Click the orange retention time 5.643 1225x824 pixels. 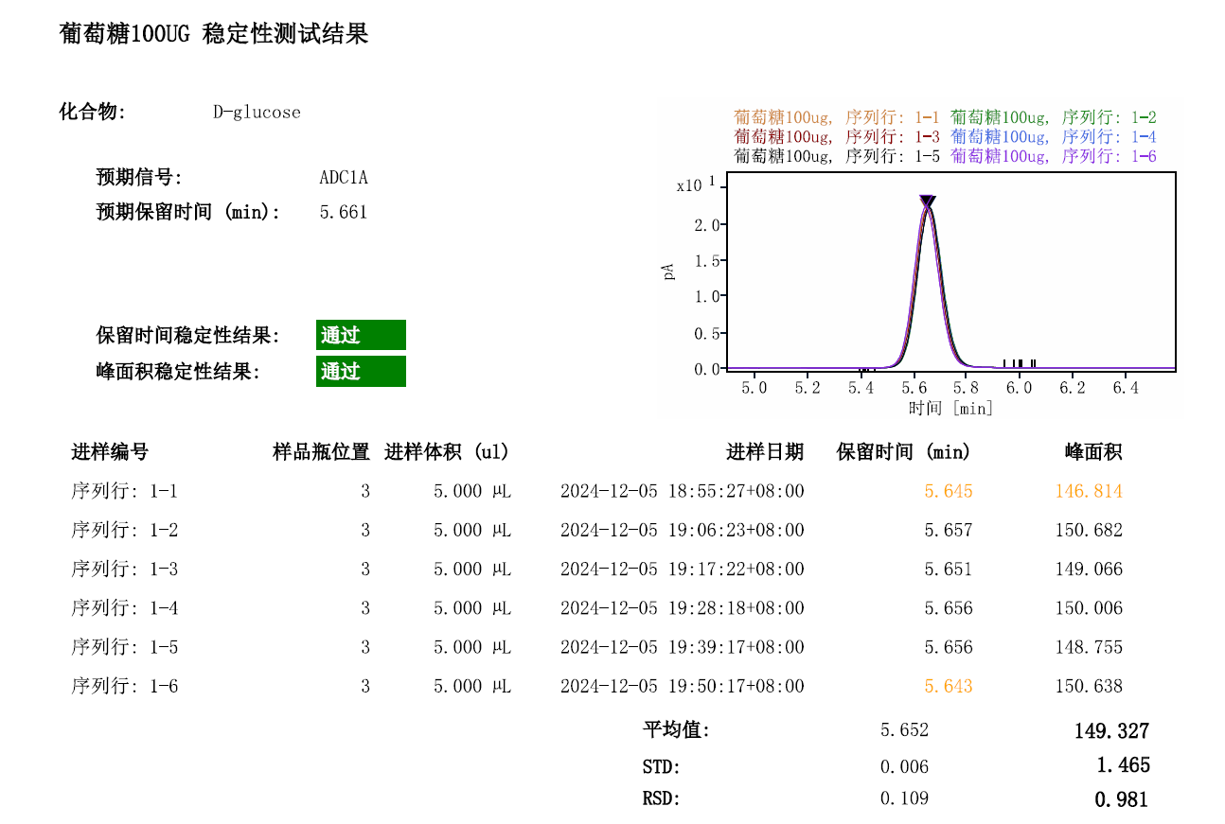tap(949, 686)
